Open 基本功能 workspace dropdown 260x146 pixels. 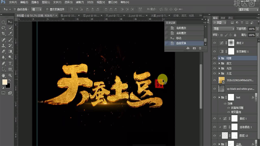click(x=248, y=9)
